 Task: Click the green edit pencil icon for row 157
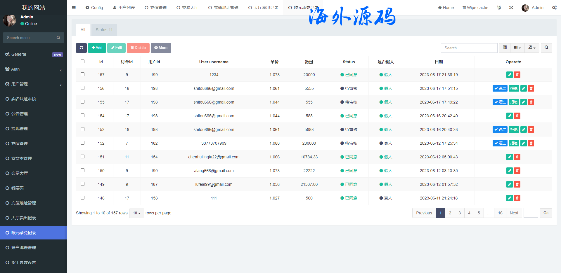coord(509,75)
